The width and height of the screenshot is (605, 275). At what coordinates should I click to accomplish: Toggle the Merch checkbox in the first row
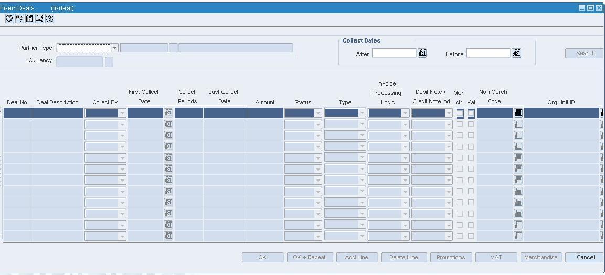pos(460,113)
